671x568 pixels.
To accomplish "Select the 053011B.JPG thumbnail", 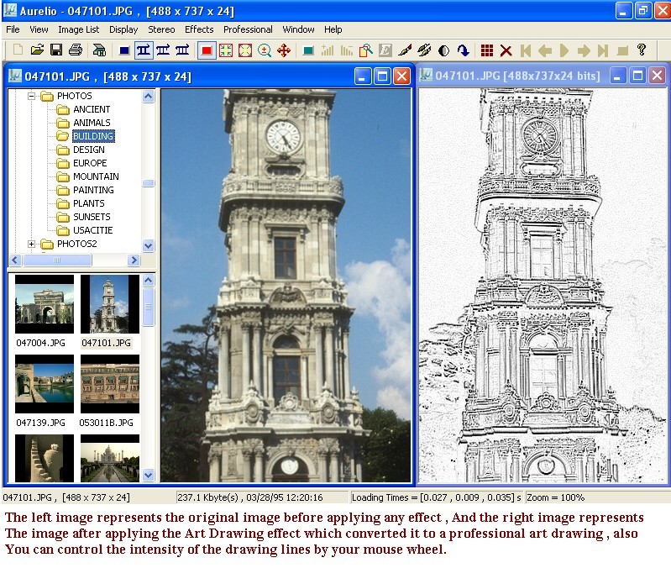I will tap(110, 384).
